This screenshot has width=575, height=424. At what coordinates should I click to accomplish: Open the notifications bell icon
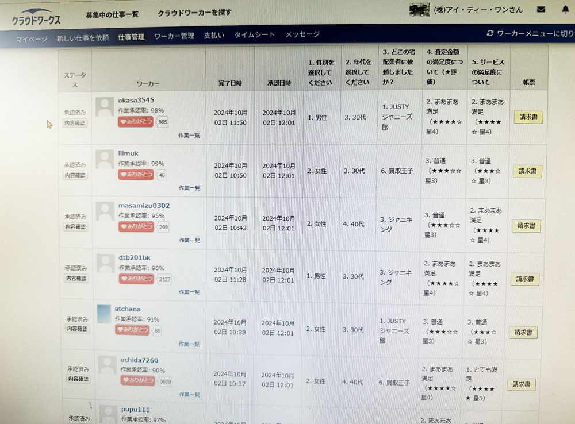coord(565,9)
